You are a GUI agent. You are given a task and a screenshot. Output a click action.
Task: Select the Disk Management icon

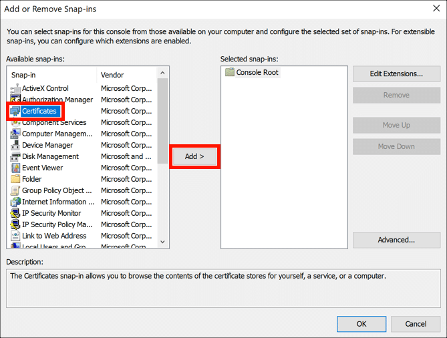pos(16,156)
